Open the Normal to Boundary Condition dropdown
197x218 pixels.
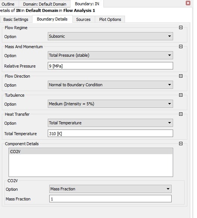coord(110,85)
